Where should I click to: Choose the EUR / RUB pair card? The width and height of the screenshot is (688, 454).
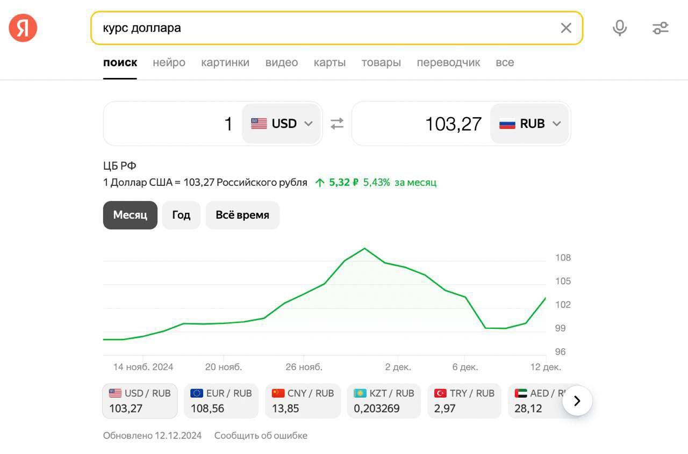pos(221,401)
